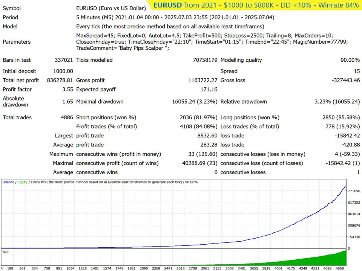Click the average loss trade value -420.88
The image size is (362, 271).
coord(350,145)
